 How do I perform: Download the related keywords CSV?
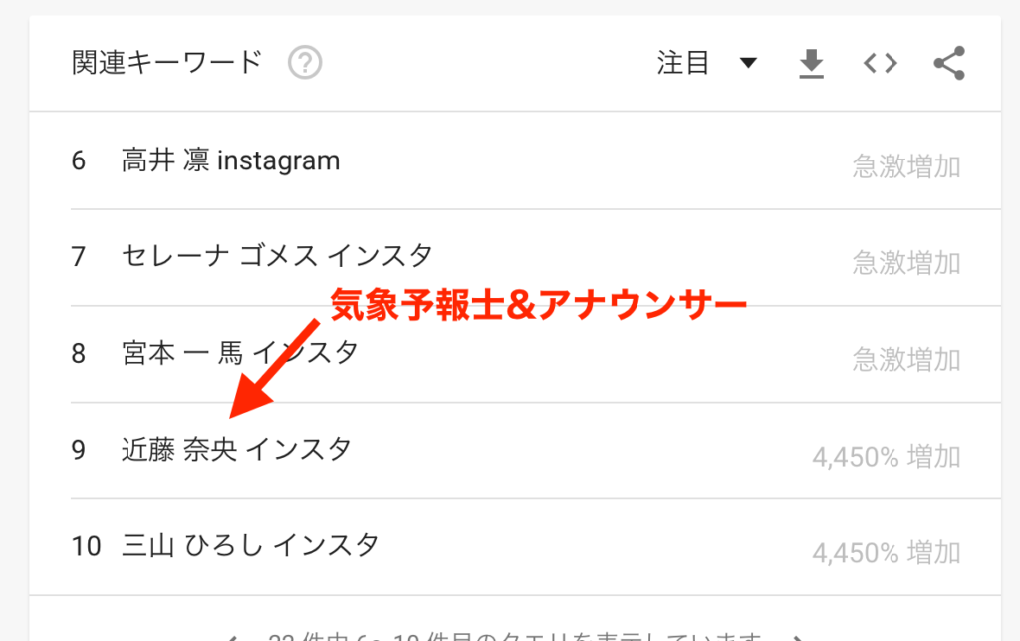811,64
